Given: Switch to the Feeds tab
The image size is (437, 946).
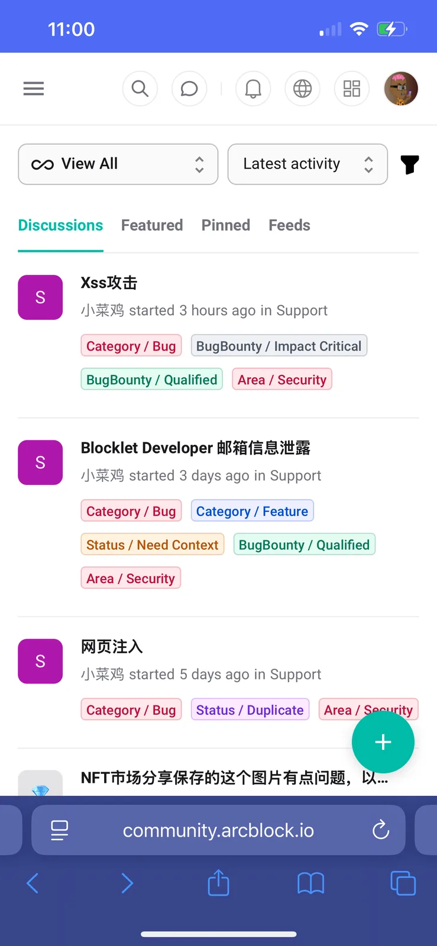Looking at the screenshot, I should [289, 225].
